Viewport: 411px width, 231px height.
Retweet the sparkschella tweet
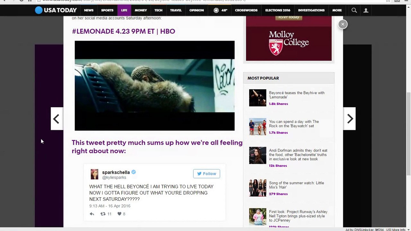[103, 214]
